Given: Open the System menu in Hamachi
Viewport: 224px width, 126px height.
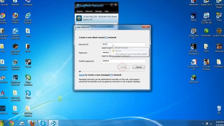Looking at the screenshot, I should (79, 11).
